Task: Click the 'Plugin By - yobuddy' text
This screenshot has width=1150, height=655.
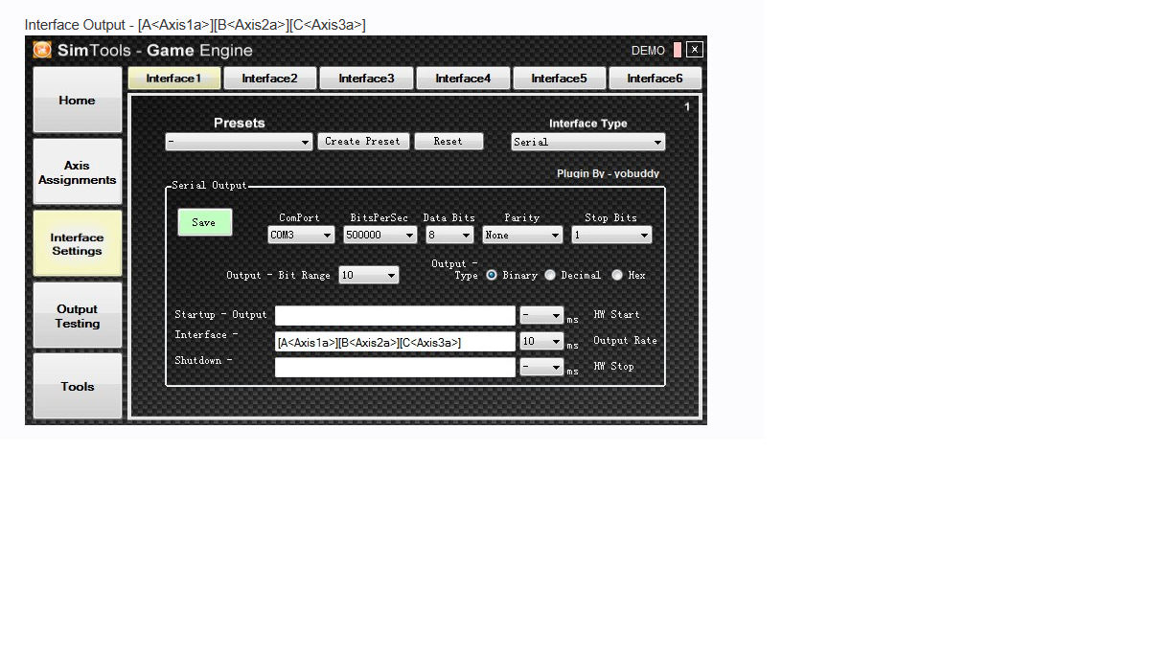Action: (608, 173)
